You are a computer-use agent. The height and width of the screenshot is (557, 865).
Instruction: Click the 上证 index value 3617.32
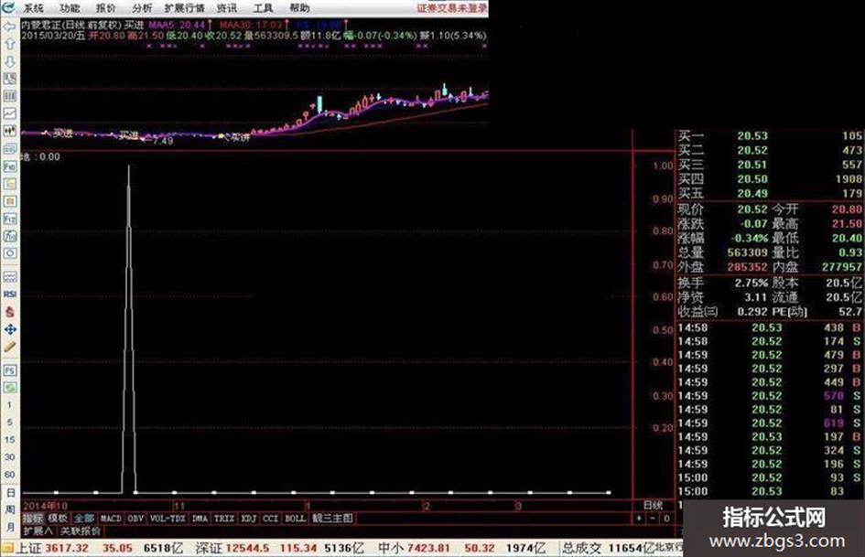[x=67, y=548]
